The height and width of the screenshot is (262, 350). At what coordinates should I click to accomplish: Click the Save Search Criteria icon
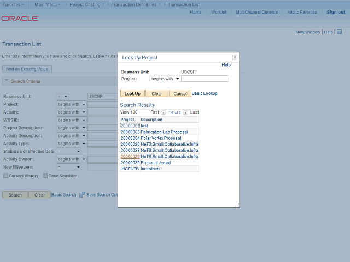[82, 195]
